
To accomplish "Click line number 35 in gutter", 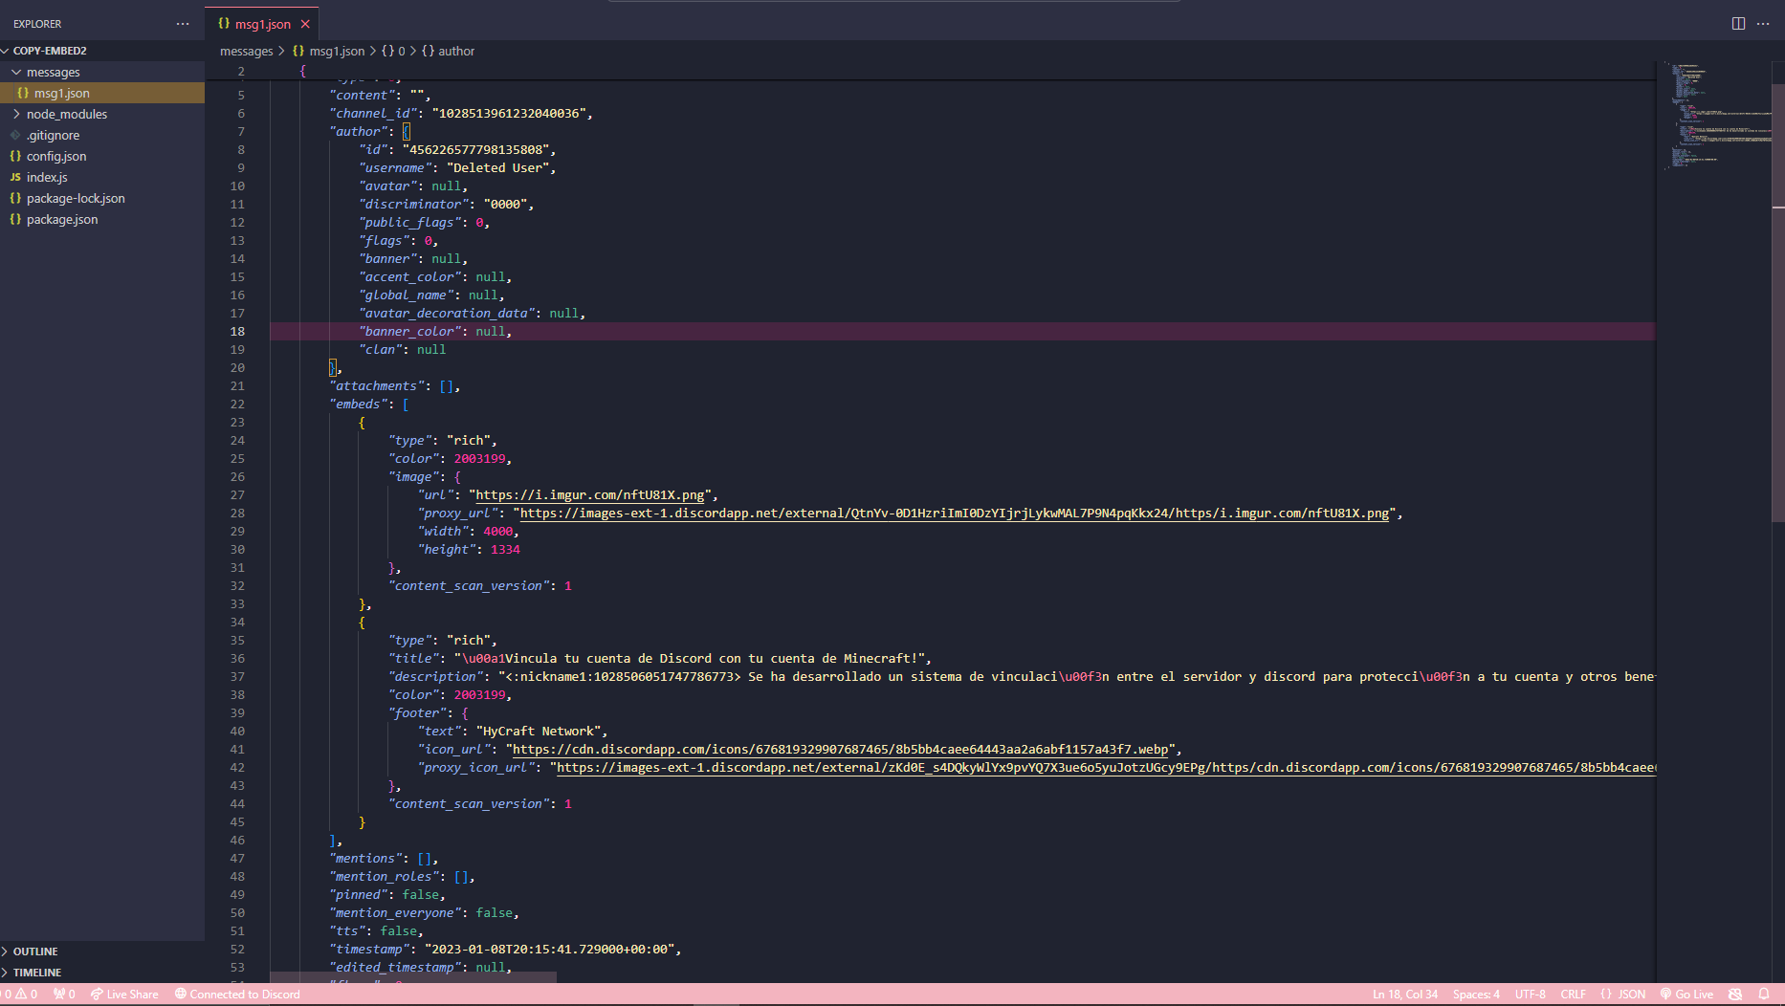I will [x=237, y=641].
